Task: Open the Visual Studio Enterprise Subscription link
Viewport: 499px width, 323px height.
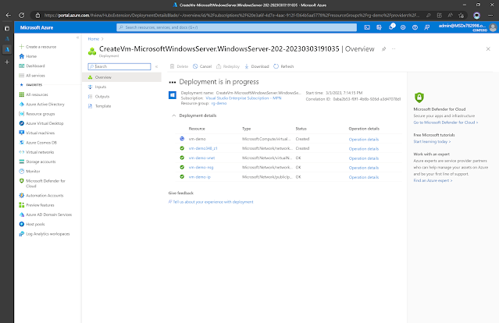Action: [x=244, y=98]
